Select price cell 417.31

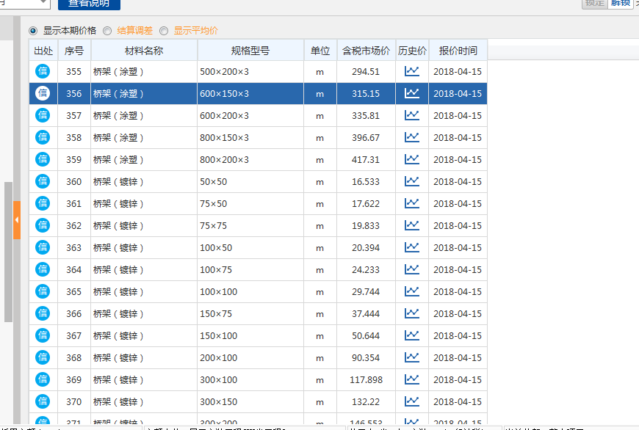coord(366,160)
